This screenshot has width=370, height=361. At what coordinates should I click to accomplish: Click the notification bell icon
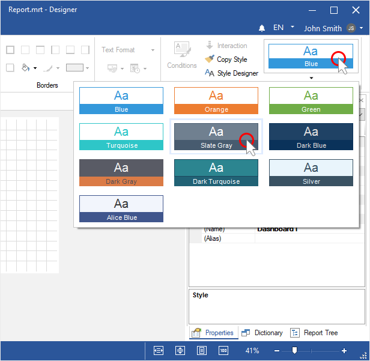pos(262,28)
